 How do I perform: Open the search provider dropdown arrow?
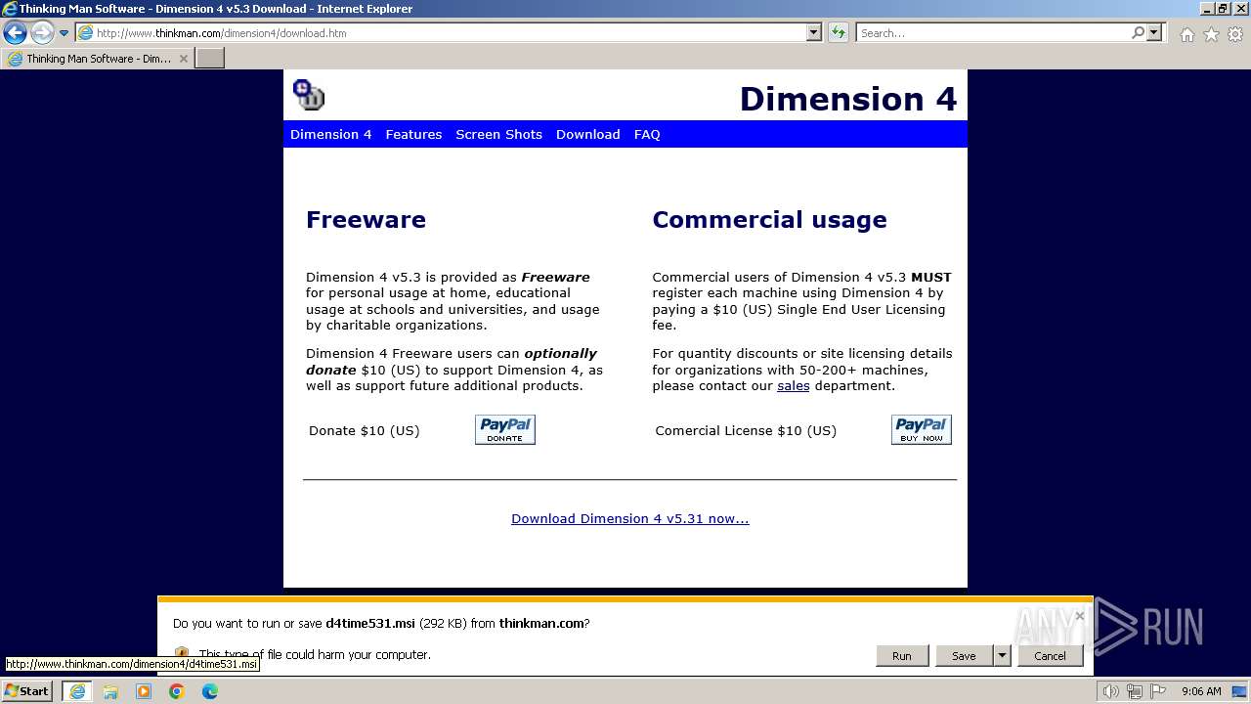pyautogui.click(x=1155, y=32)
